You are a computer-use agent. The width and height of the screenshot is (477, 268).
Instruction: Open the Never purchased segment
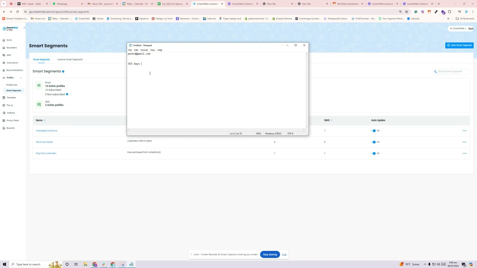click(44, 142)
